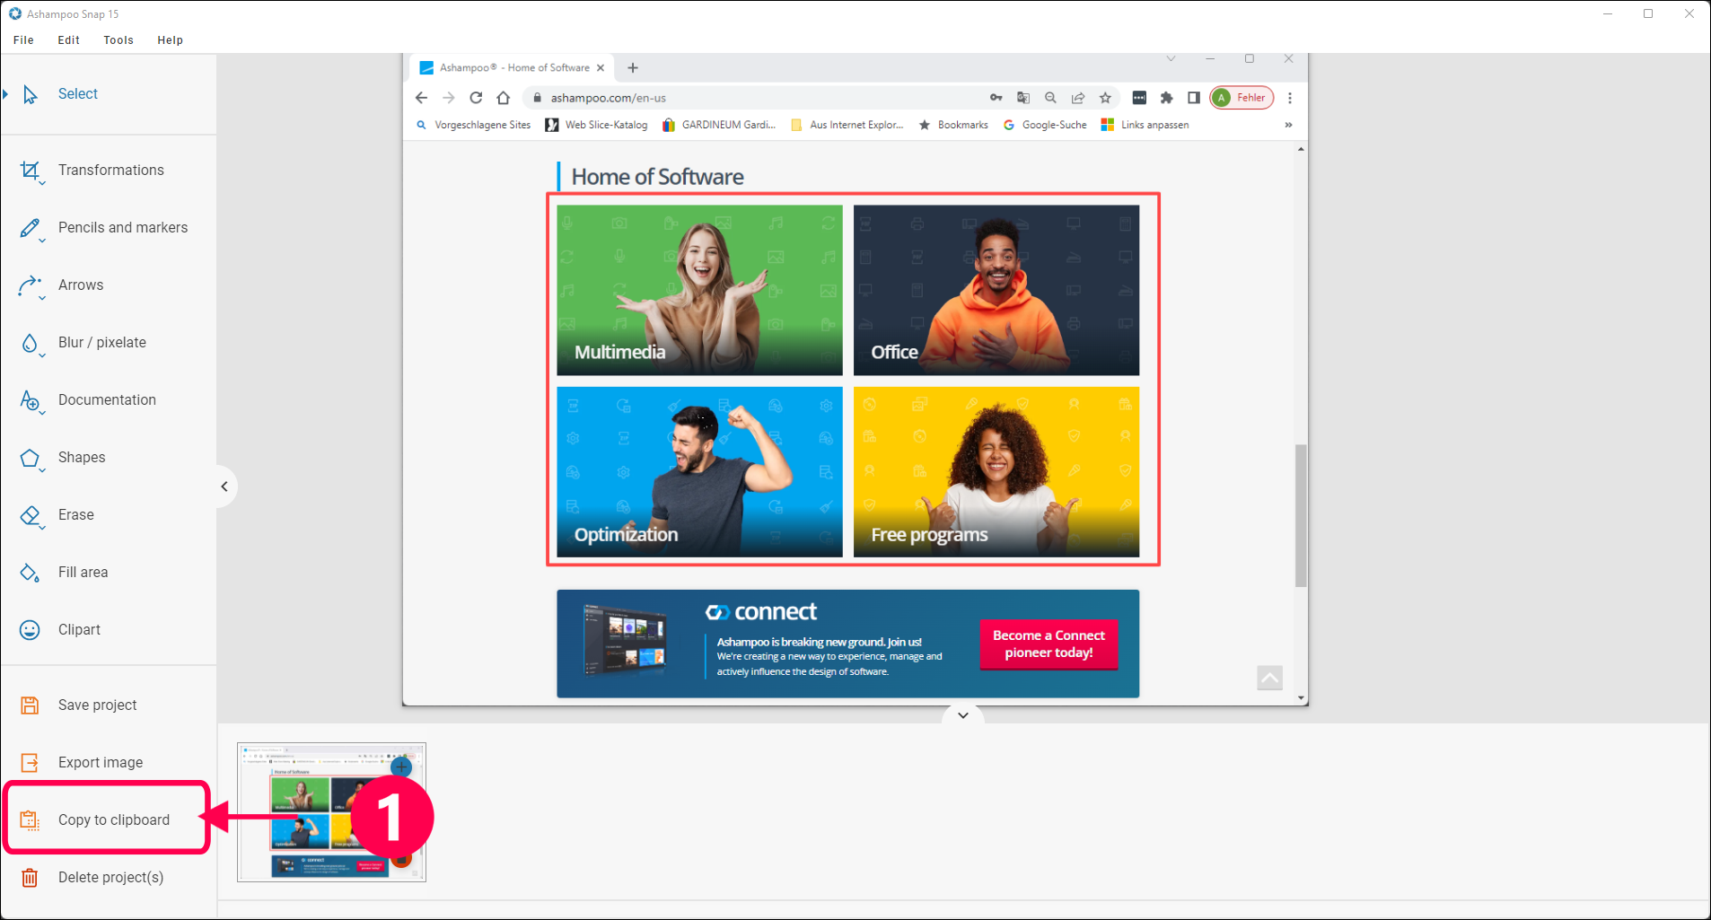Pick the Arrows tool icon
This screenshot has height=920, width=1711.
(x=31, y=285)
